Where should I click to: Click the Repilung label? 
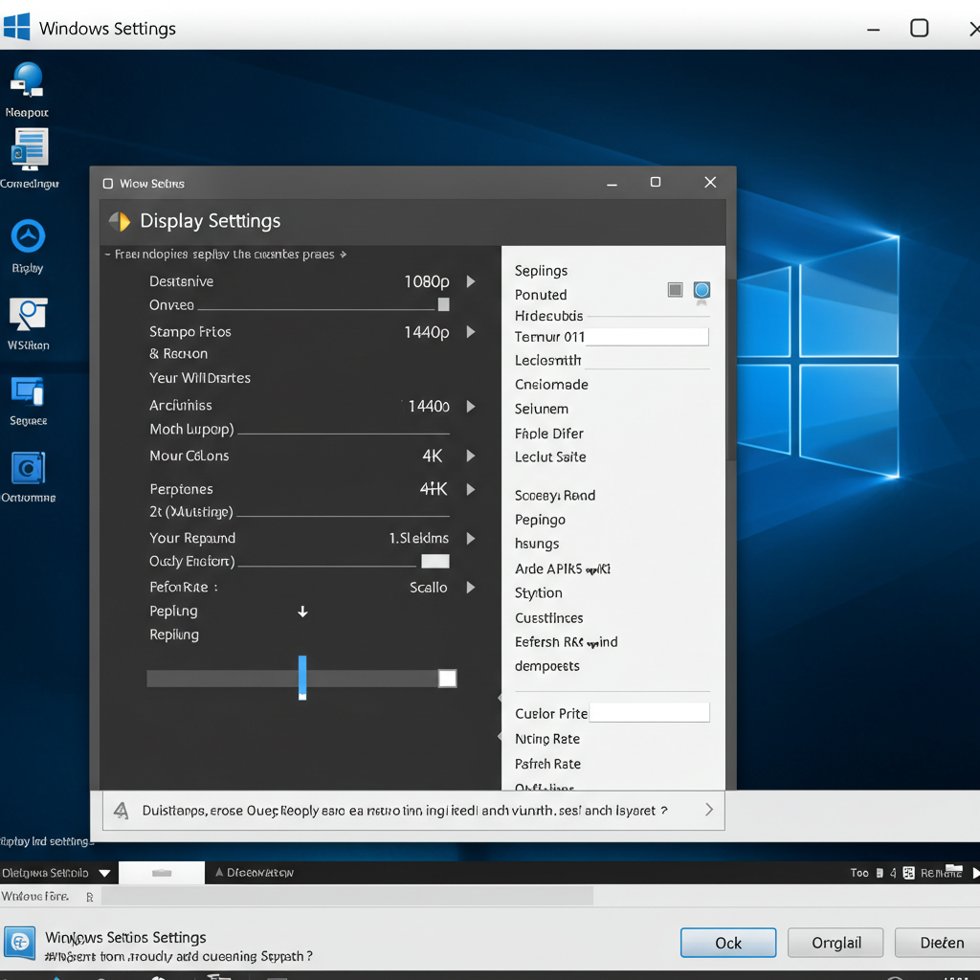[x=174, y=635]
